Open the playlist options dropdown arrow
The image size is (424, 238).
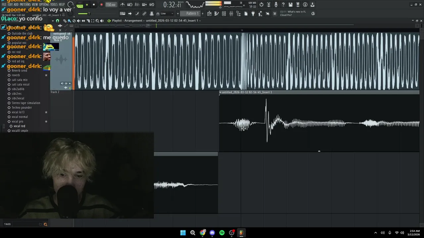point(53,21)
